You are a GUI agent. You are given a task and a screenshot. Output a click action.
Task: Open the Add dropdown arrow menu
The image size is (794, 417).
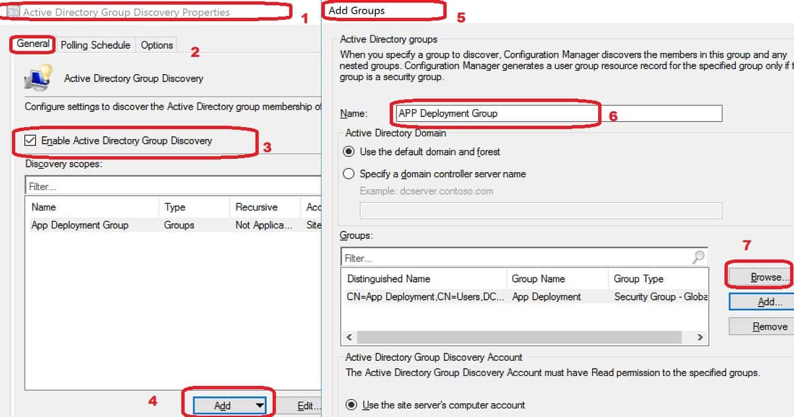[259, 405]
